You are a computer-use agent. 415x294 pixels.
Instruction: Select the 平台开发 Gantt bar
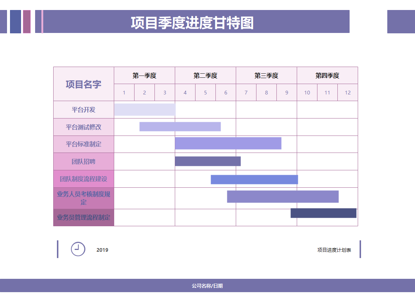[145, 110]
